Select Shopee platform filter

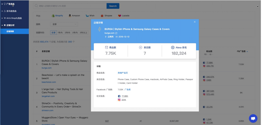click(106, 16)
